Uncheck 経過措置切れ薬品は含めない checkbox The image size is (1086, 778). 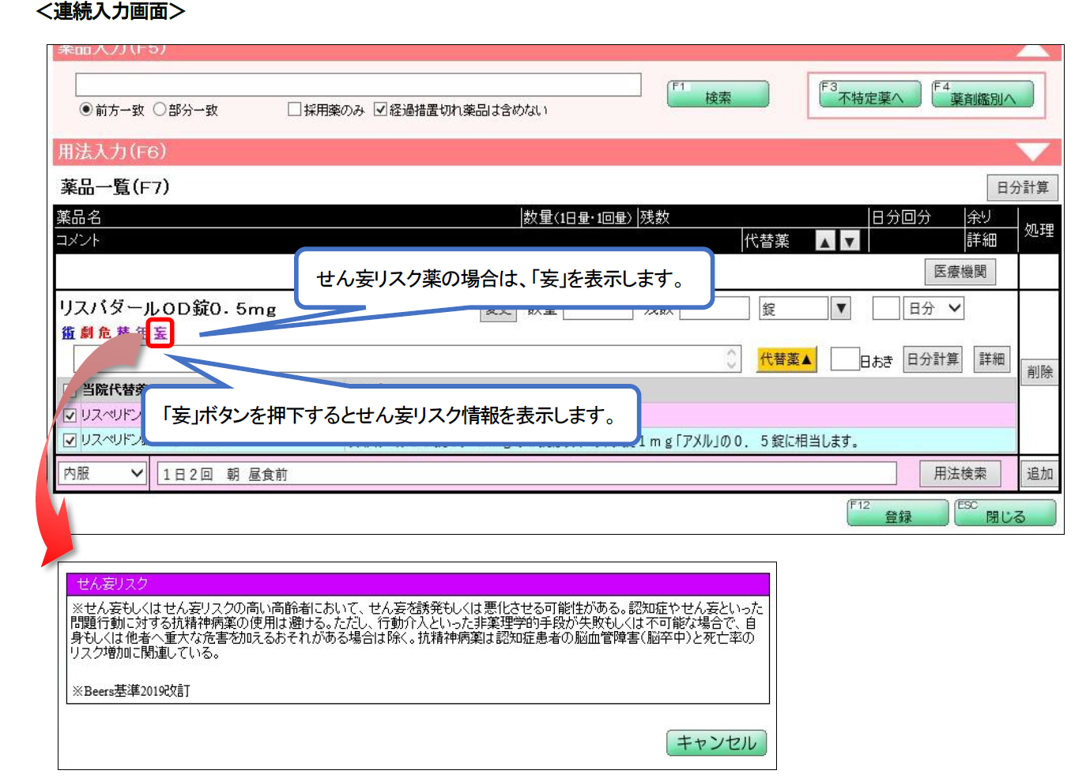[380, 110]
